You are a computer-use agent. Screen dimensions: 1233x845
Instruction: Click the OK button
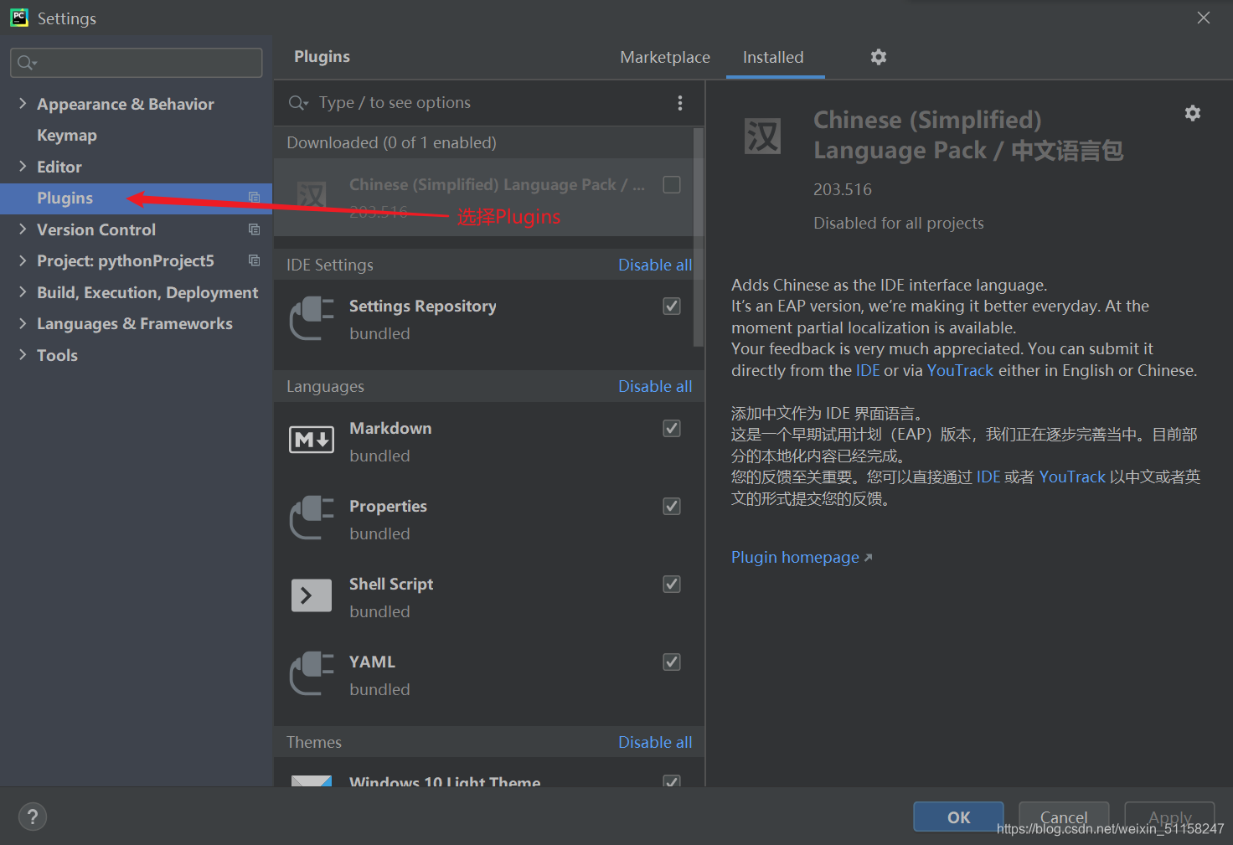point(958,817)
